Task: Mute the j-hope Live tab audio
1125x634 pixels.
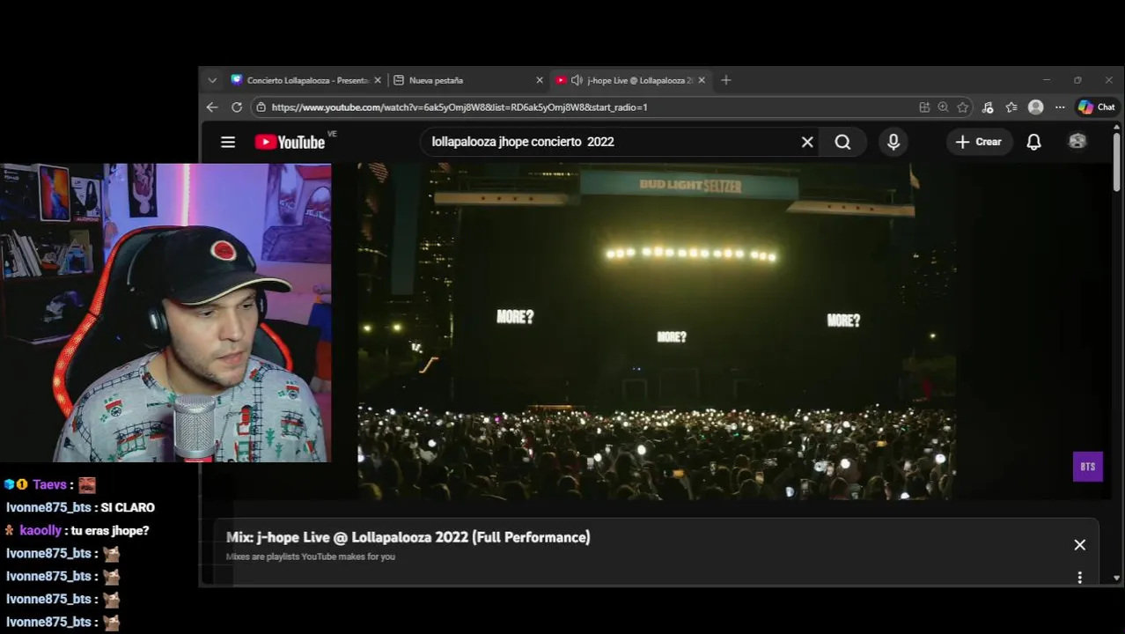Action: click(577, 80)
